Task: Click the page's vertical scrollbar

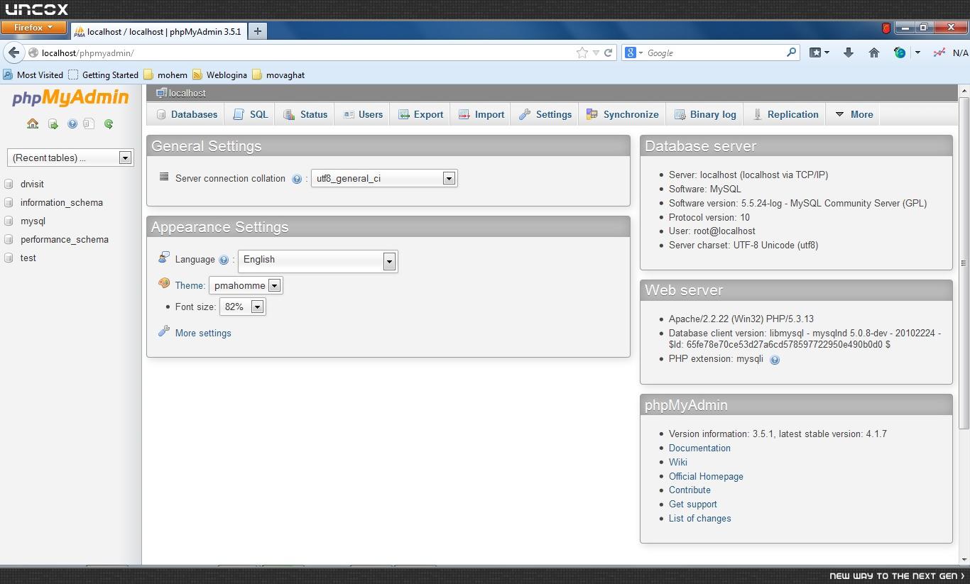Action: pos(964,263)
